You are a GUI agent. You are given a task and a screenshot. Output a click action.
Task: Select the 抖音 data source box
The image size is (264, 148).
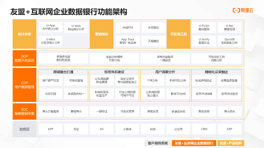point(153,129)
